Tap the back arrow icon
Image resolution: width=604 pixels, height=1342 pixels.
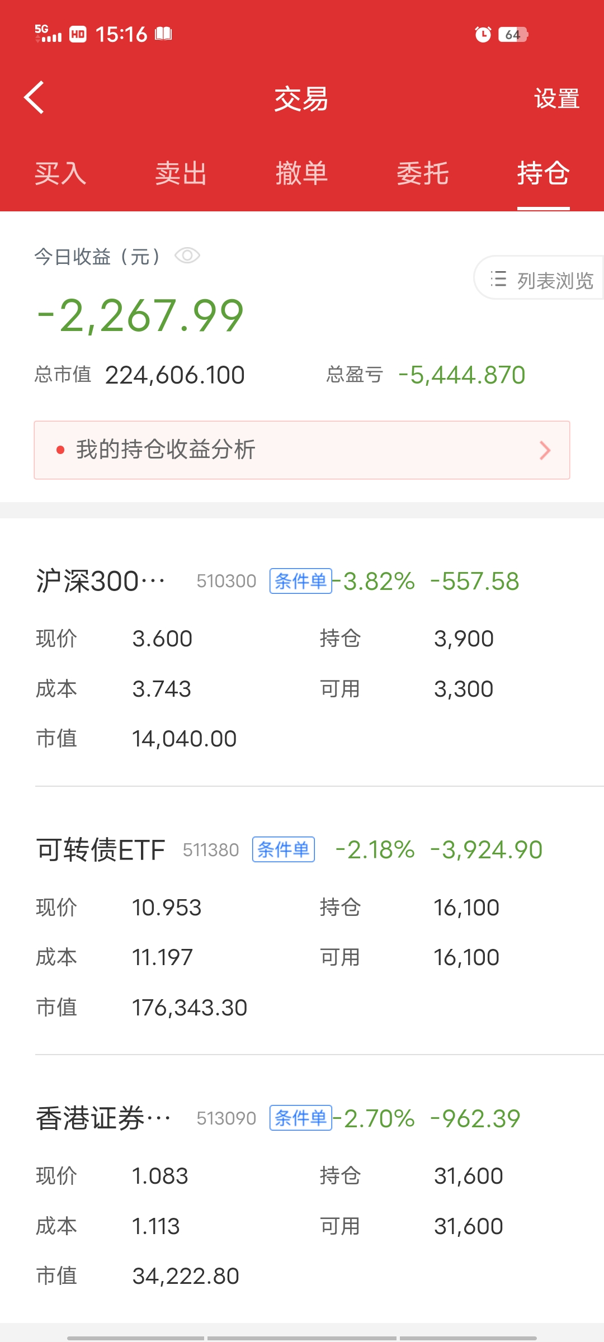click(x=35, y=98)
